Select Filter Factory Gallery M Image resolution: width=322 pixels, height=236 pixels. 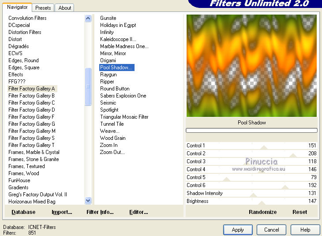(x=32, y=131)
